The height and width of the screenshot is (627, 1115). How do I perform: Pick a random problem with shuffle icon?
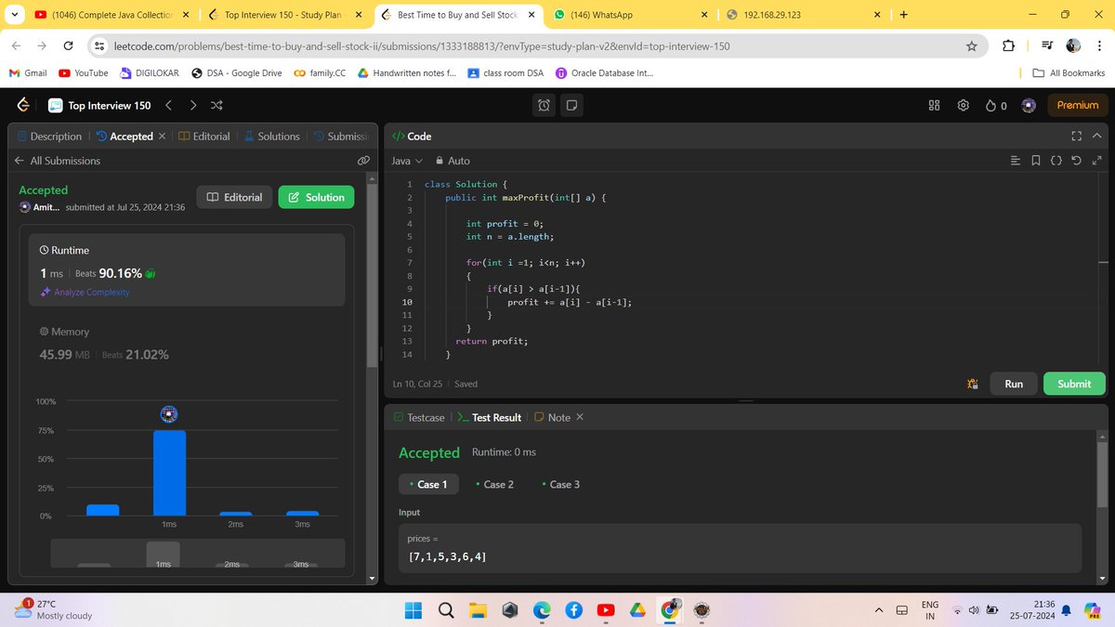[216, 105]
